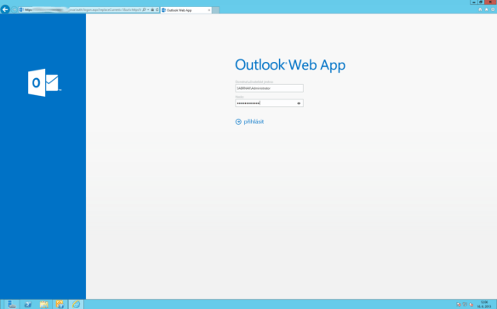The width and height of the screenshot is (497, 309).
Task: Restore down the browser window
Action: (x=481, y=2)
